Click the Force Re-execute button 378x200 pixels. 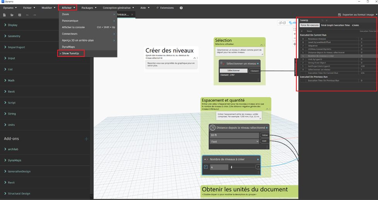pos(310,25)
